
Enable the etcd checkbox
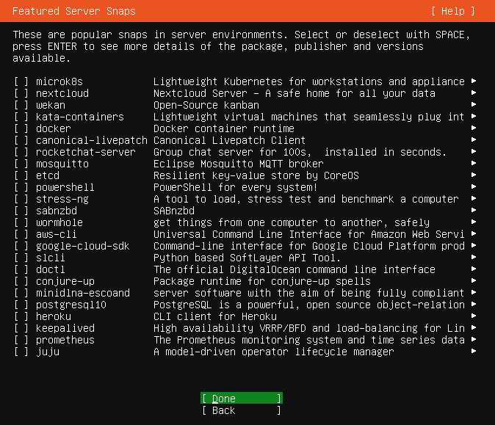pos(21,175)
